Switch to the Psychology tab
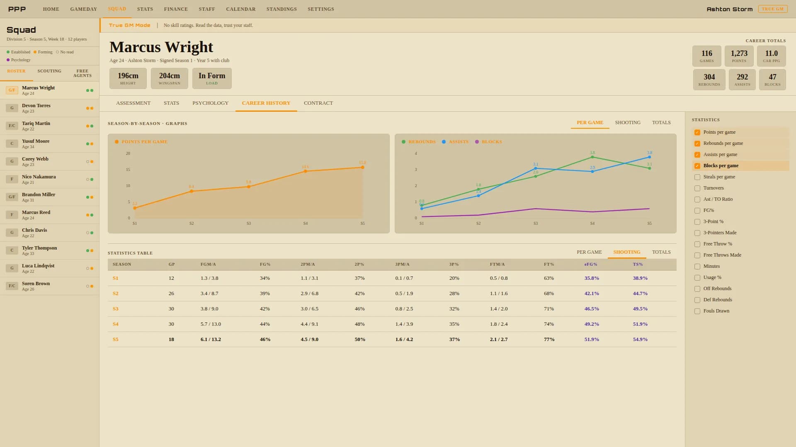The image size is (796, 447). coord(210,103)
